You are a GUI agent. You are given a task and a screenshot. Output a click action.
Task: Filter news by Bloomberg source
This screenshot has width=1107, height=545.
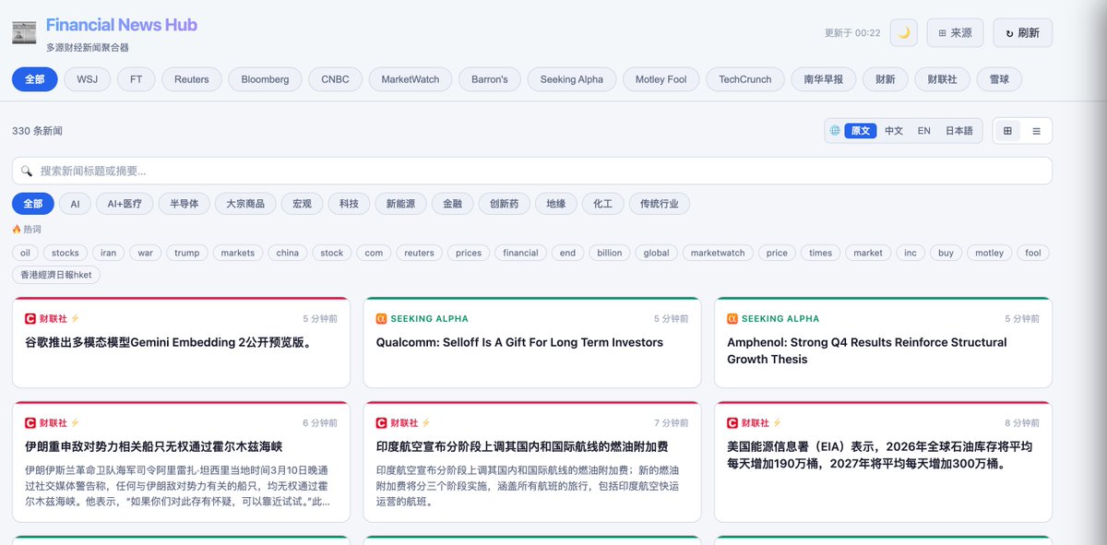click(x=265, y=79)
